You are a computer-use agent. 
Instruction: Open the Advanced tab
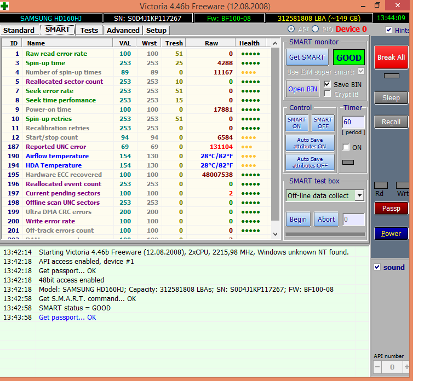tap(123, 30)
